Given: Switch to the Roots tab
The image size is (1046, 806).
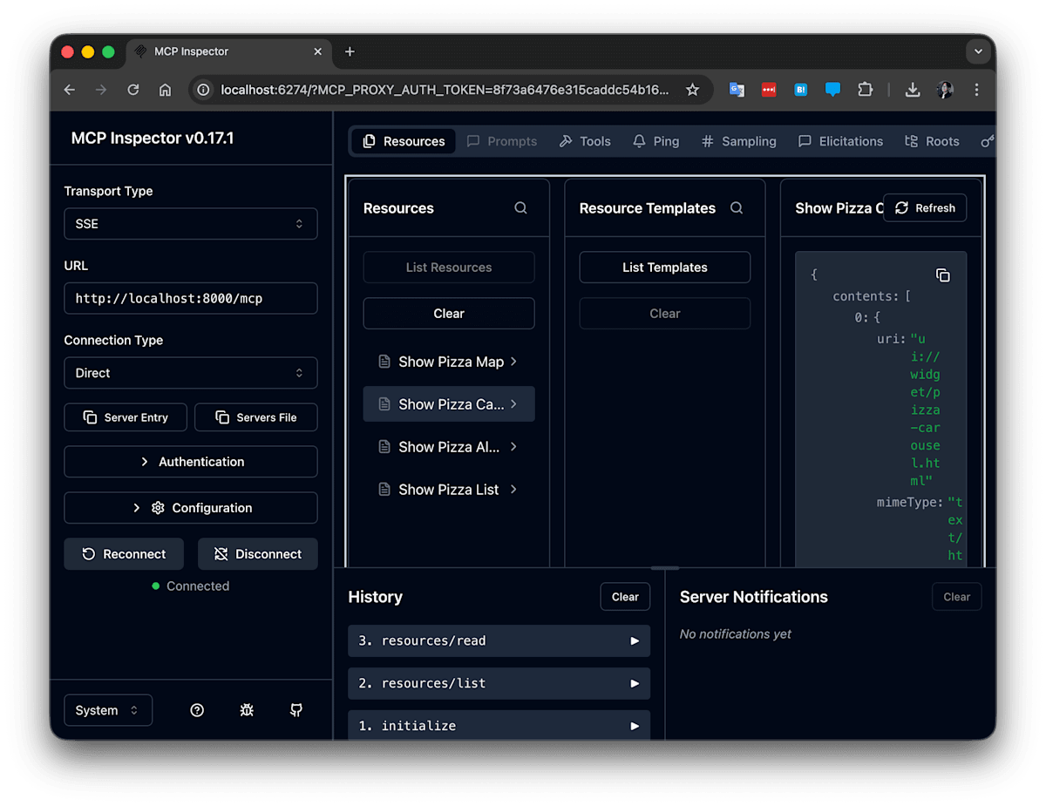Looking at the screenshot, I should (932, 141).
